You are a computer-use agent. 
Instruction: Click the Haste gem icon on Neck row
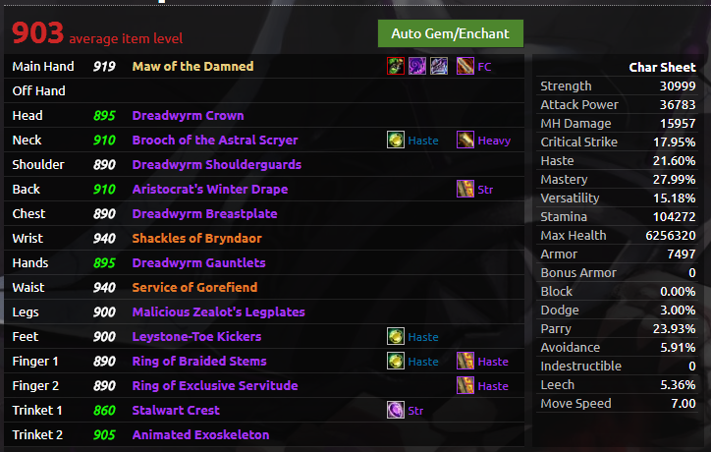click(396, 140)
